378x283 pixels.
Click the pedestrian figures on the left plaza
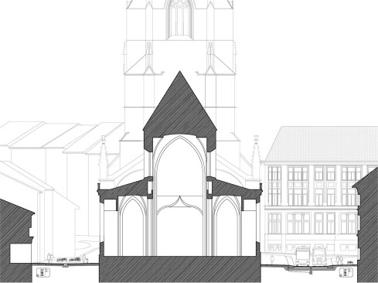coord(50,257)
